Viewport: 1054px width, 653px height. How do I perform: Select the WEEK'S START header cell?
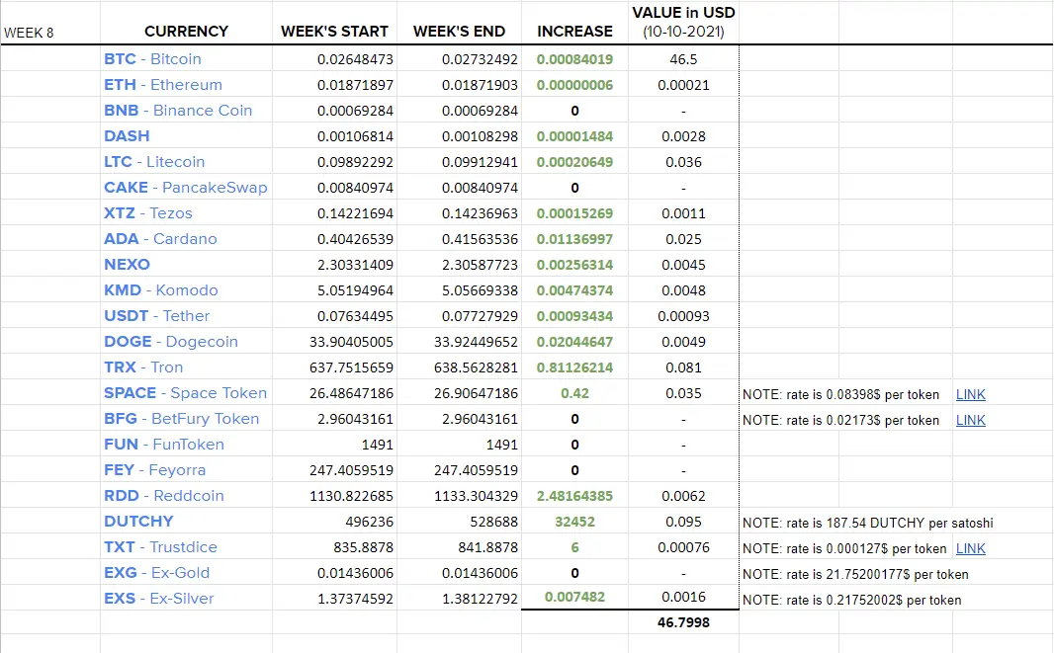tap(335, 23)
